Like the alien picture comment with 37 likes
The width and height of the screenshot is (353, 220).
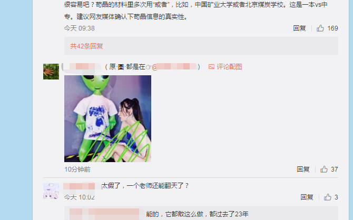324,169
